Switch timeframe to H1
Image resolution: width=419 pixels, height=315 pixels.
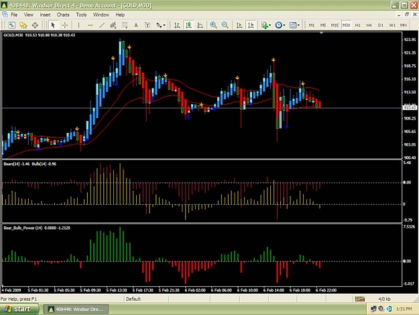357,25
